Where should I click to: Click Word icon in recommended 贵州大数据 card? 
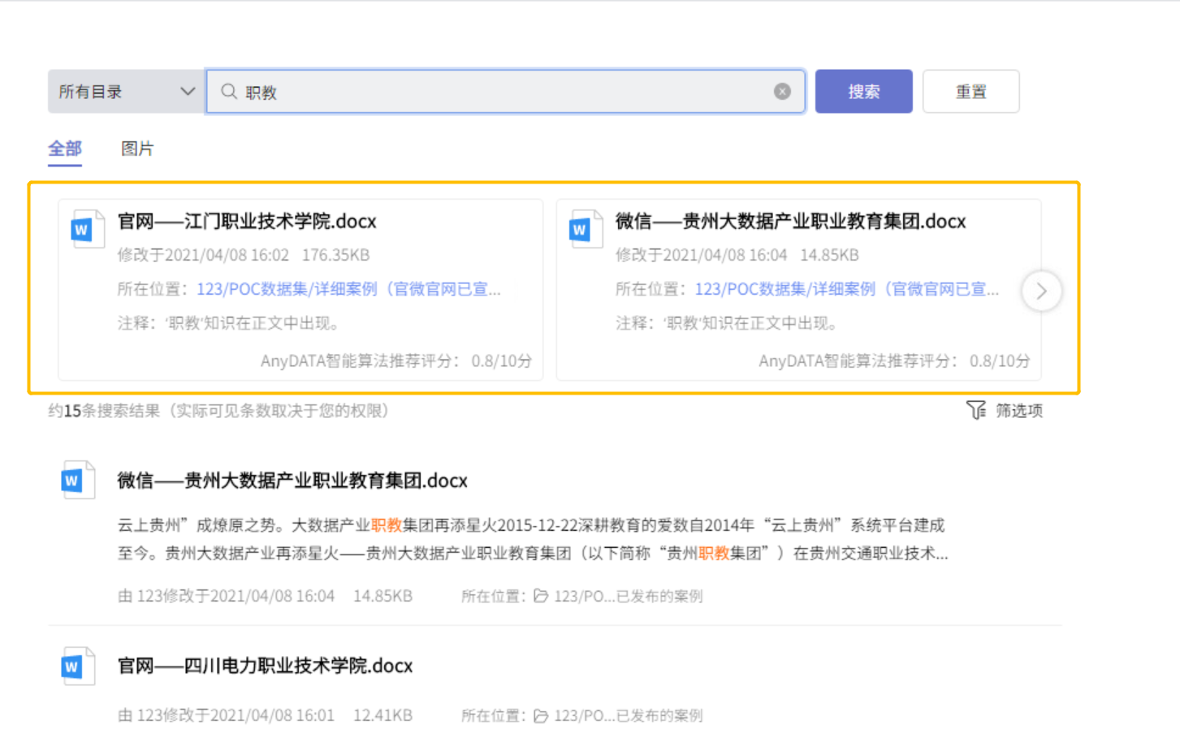[x=585, y=229]
